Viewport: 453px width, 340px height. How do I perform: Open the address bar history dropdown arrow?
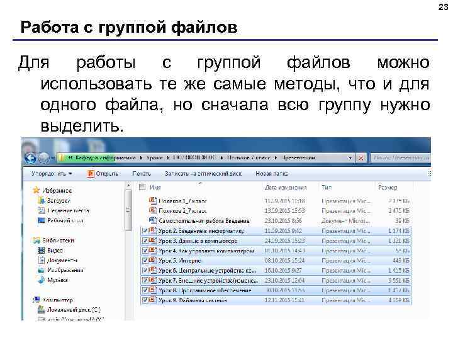[x=350, y=158]
